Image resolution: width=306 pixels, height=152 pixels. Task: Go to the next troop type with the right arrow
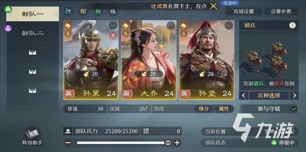[x=294, y=96]
